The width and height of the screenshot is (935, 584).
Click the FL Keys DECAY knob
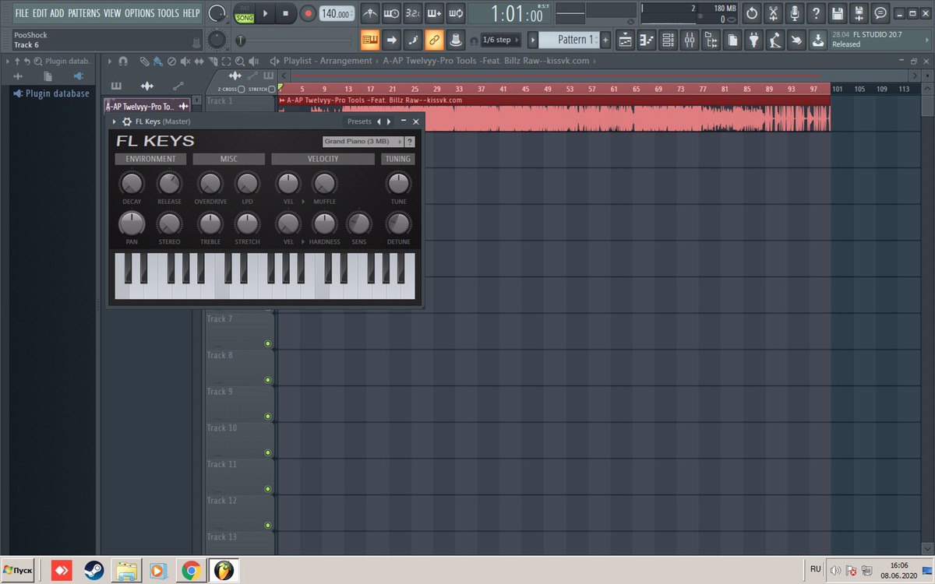(x=132, y=184)
